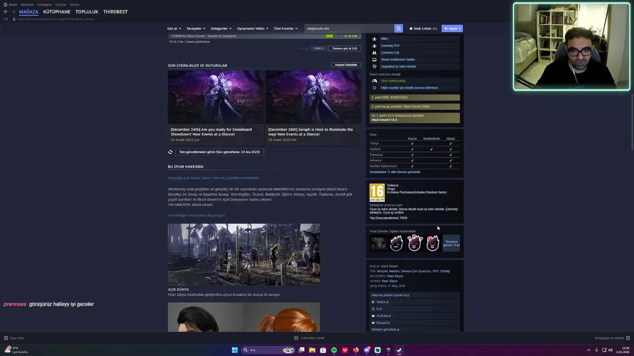Open the Seraph event thumbnail
This screenshot has height=356, width=634.
[x=313, y=97]
